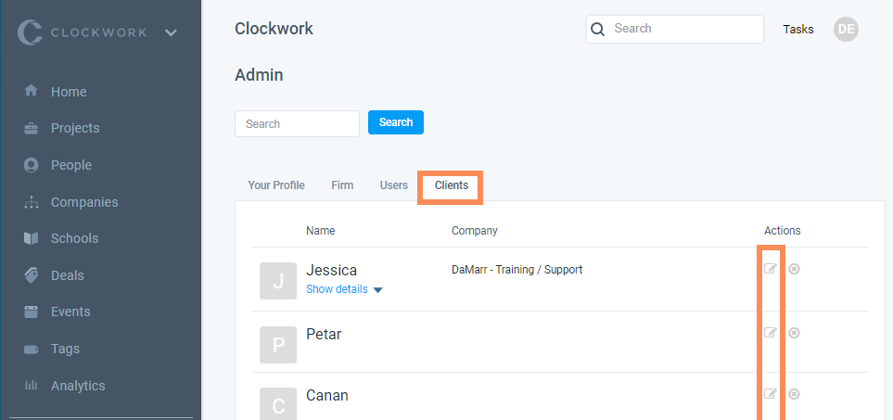Click the blue Search button
This screenshot has width=893, height=420.
396,122
